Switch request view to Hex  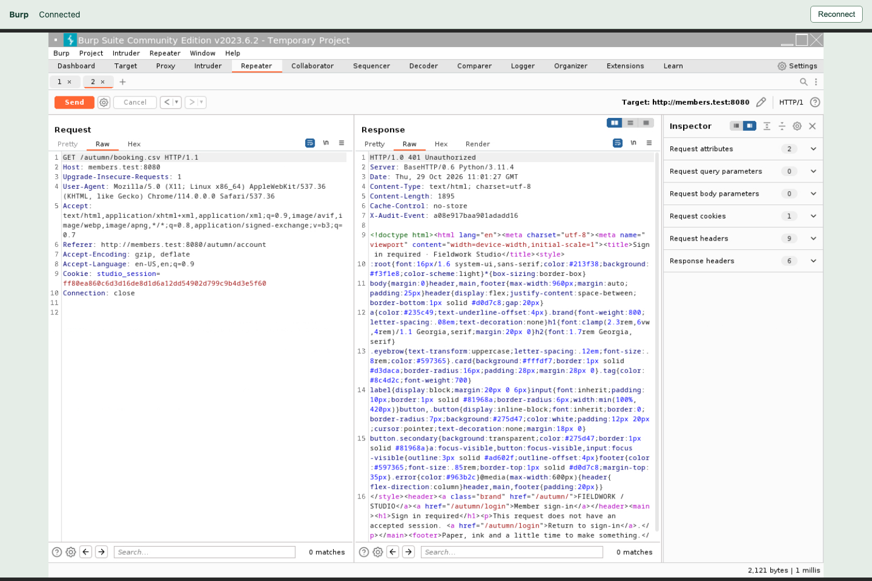pyautogui.click(x=134, y=144)
